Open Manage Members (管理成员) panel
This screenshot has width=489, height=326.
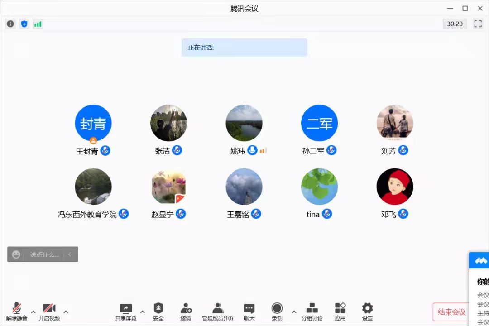[x=217, y=312]
